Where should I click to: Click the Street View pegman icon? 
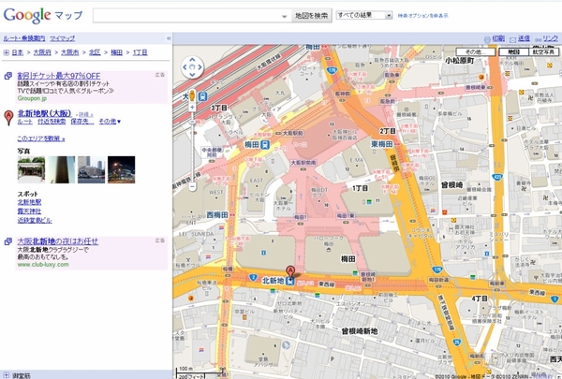[192, 95]
